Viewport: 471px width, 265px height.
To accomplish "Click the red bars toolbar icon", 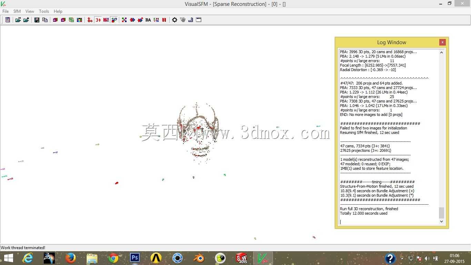I will tap(106, 20).
